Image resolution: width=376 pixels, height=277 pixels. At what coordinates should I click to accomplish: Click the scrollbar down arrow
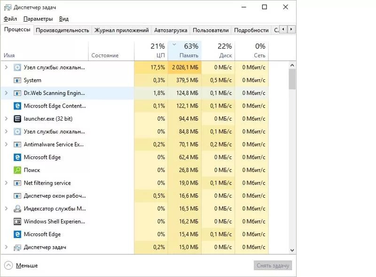point(292,250)
